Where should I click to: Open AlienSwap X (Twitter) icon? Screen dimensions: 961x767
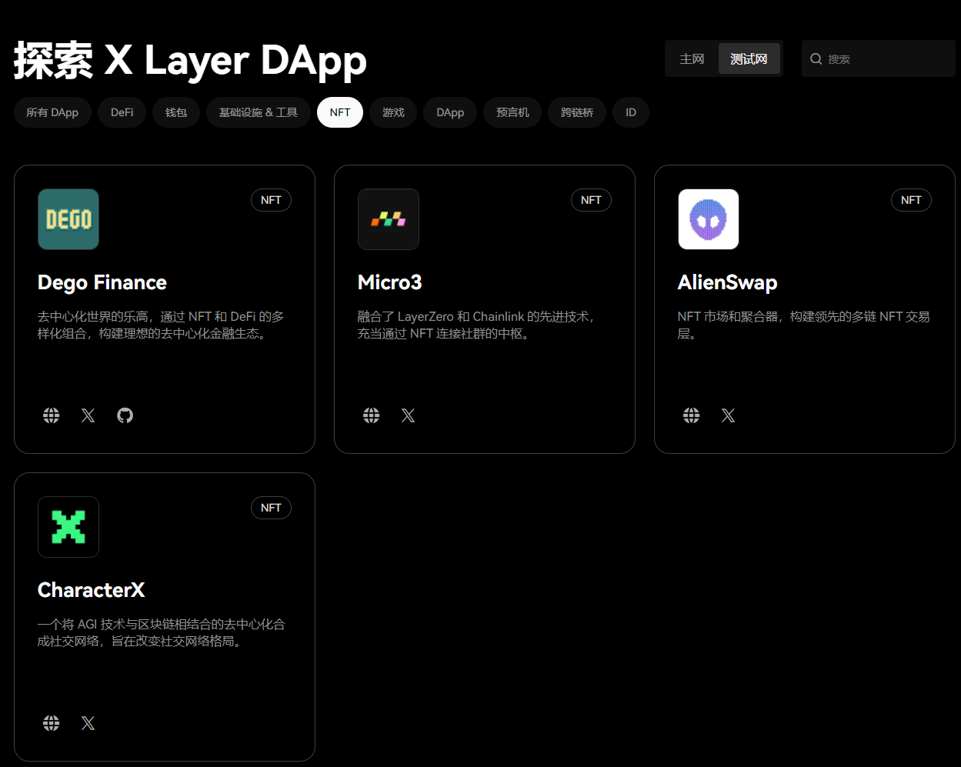(x=729, y=415)
